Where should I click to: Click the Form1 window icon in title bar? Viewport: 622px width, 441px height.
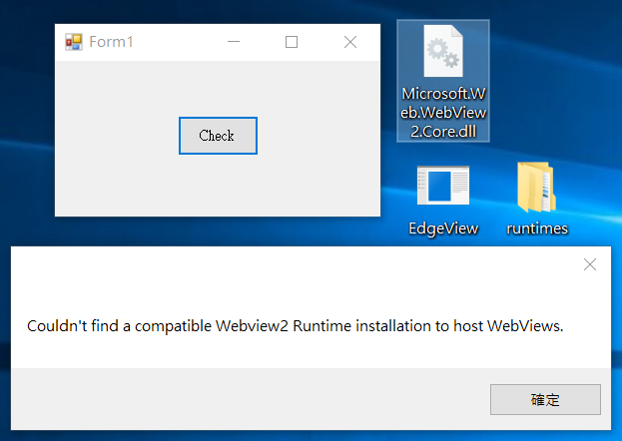74,42
